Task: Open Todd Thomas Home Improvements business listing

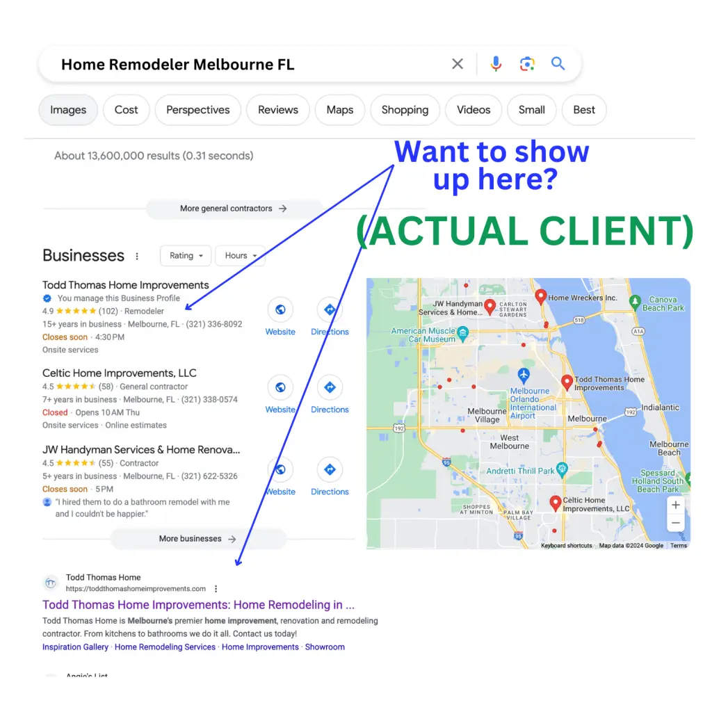Action: (125, 285)
